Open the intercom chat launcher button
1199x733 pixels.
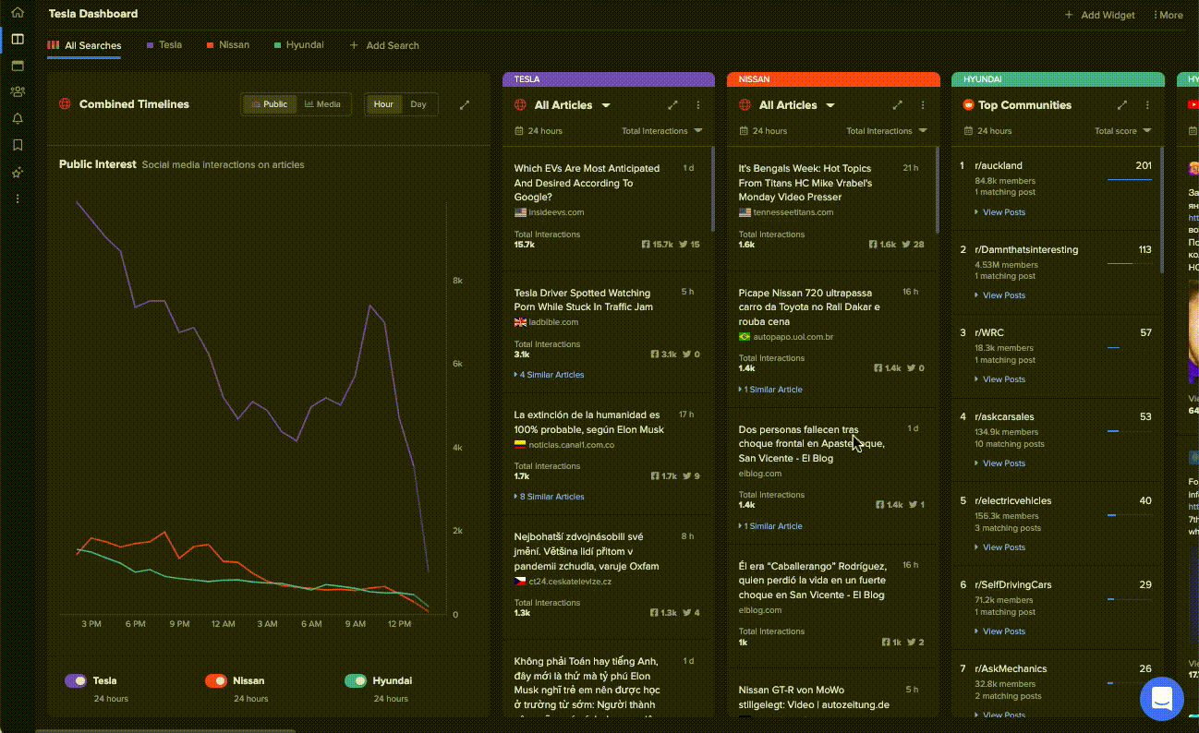point(1161,698)
